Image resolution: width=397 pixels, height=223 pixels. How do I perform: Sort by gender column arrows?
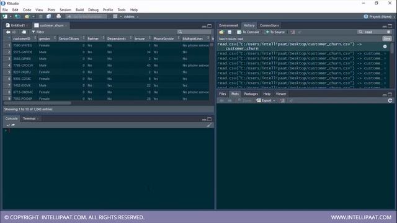tap(55, 38)
